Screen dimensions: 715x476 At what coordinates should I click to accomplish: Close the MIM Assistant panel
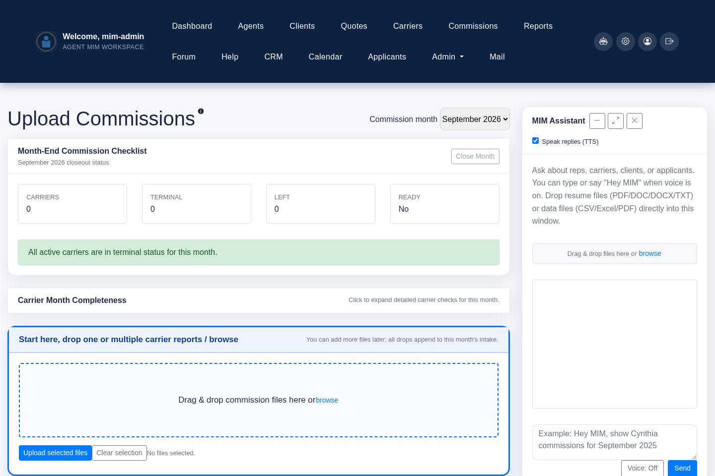635,121
